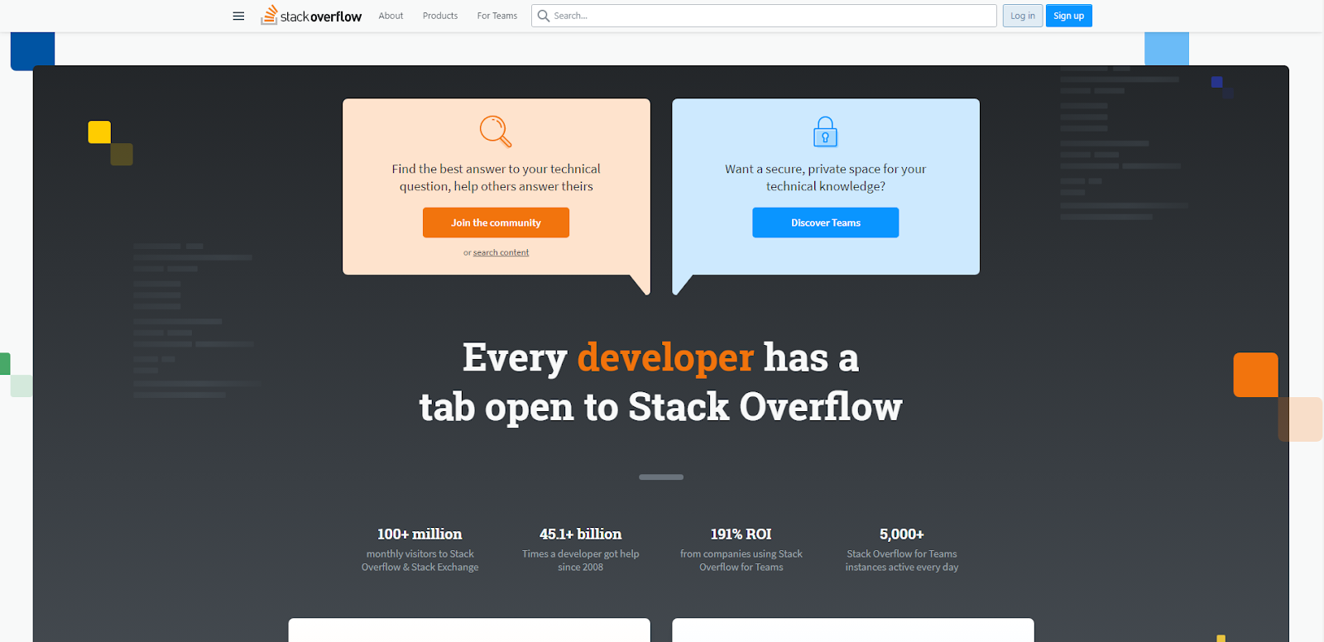This screenshot has height=642, width=1324.
Task: Open the Products menu
Action: pos(440,16)
